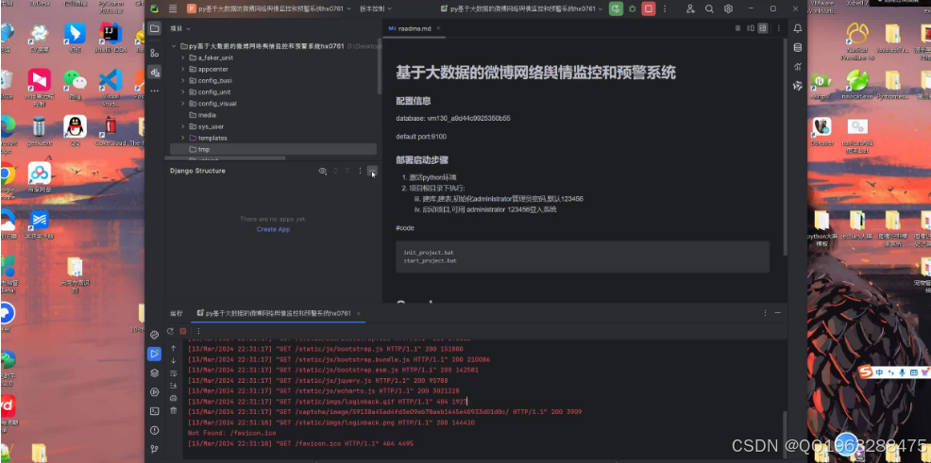The width and height of the screenshot is (931, 463).
Task: Clear console output with the trash icon
Action: (174, 410)
